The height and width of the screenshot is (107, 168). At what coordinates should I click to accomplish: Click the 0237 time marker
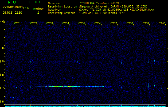click(x=114, y=24)
